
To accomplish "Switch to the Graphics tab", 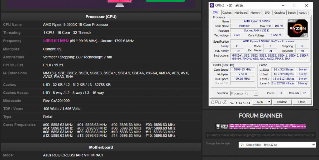I will pyautogui.click(x=279, y=12).
